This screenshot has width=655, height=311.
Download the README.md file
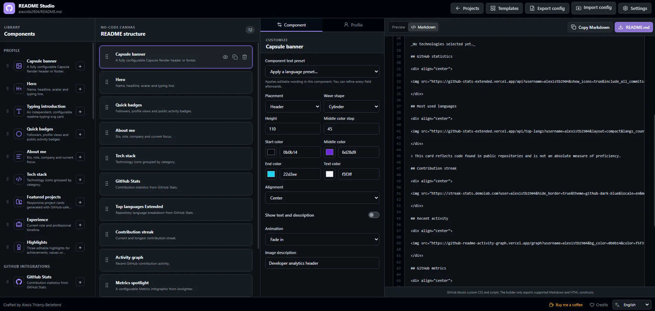[634, 27]
